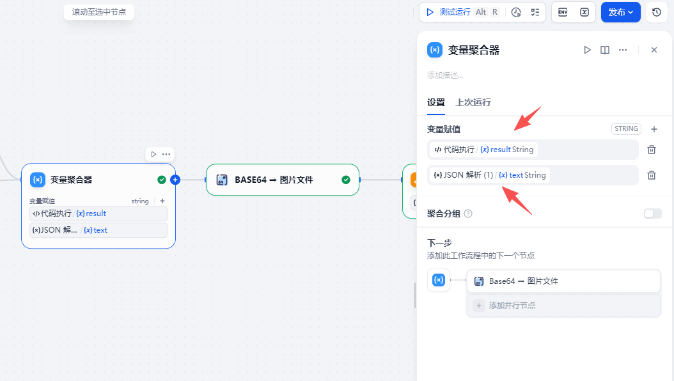Toggle the 聚合分组 switch
Viewport: 674px width, 381px height.
click(652, 214)
